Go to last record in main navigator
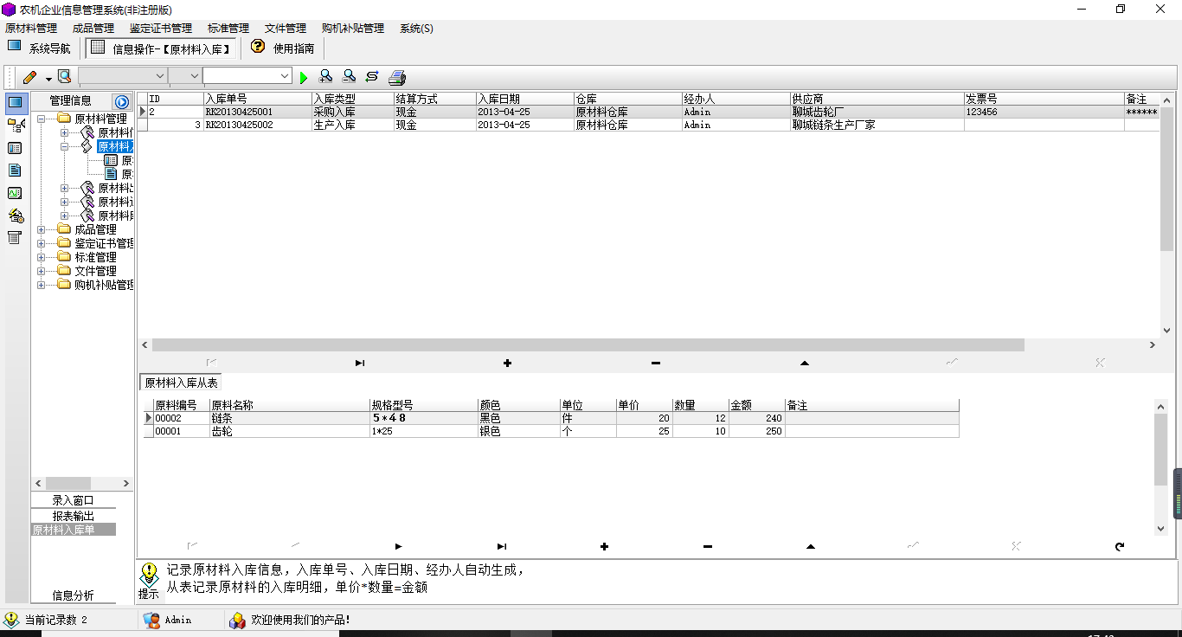 (359, 363)
